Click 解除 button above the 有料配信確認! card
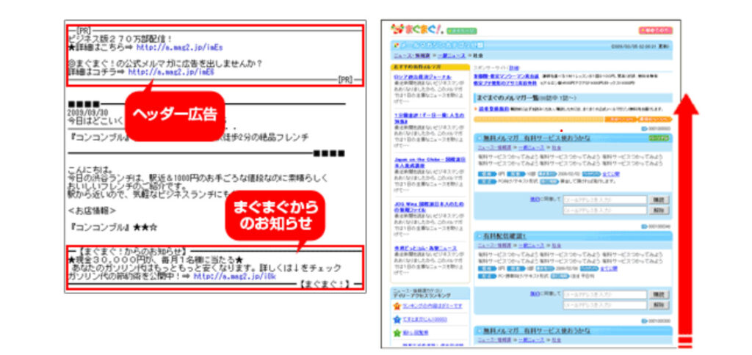Viewport: 752px width, 355px height. coord(659,210)
